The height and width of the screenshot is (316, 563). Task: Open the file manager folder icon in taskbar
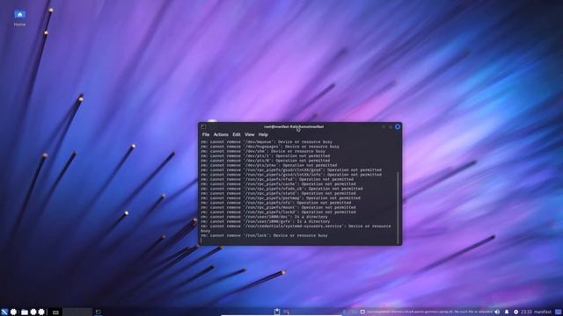[x=25, y=312]
